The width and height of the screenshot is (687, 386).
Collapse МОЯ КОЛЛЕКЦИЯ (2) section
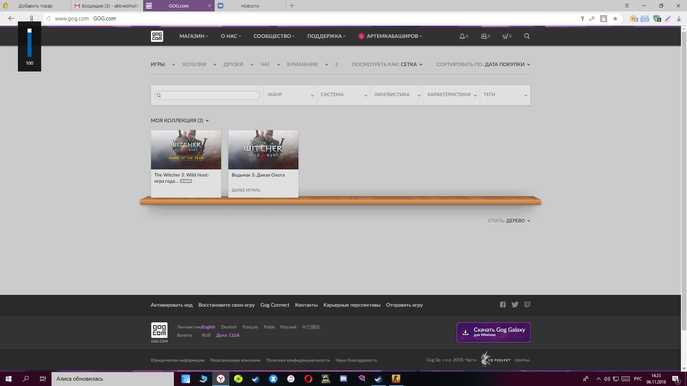(x=180, y=120)
